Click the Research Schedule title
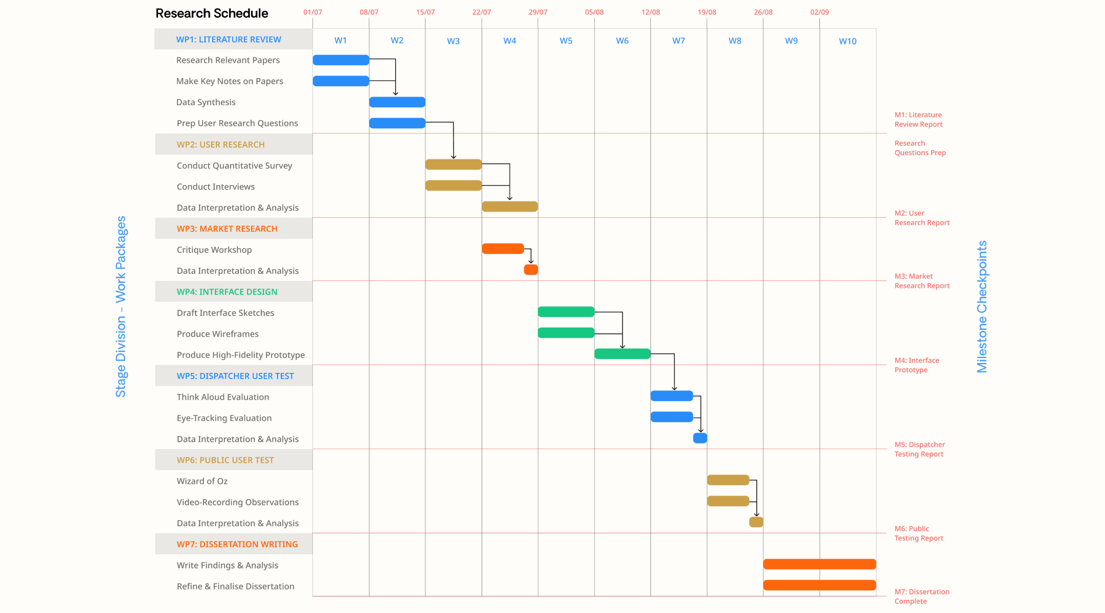The width and height of the screenshot is (1105, 613). [x=212, y=13]
